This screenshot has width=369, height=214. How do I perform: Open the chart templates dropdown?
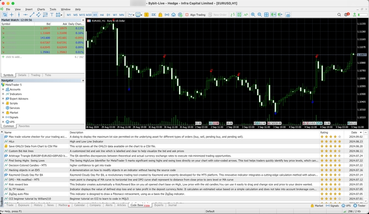coord(139,15)
